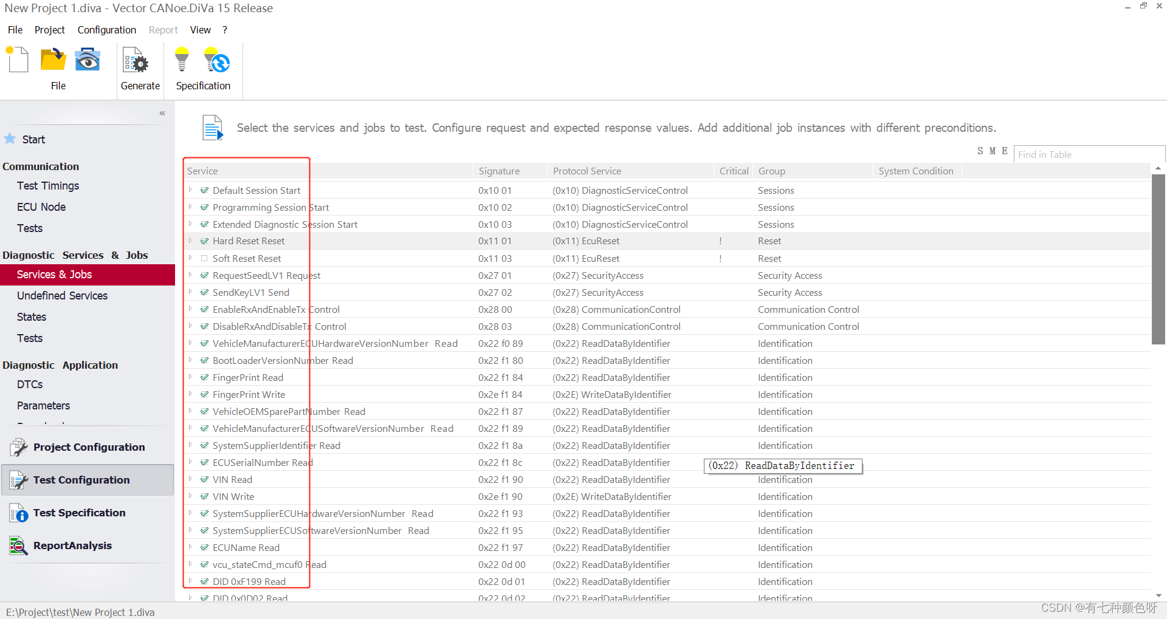This screenshot has height=619, width=1167.
Task: Open the ? help menu
Action: tap(225, 30)
